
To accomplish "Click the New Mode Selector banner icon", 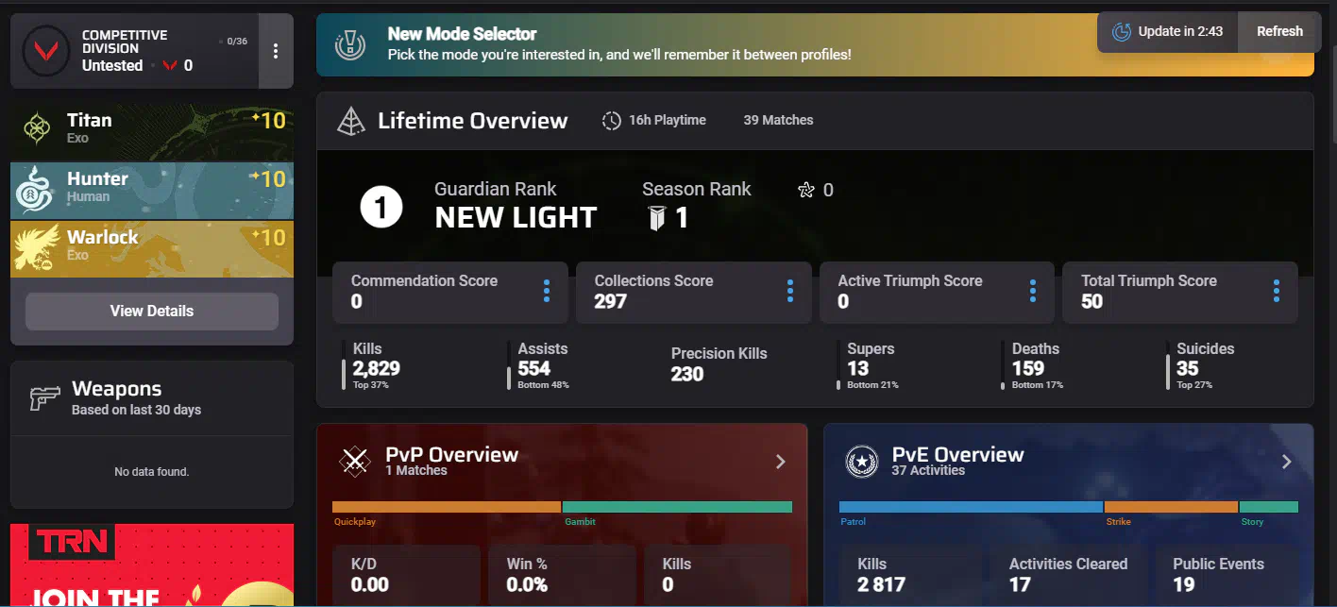I will point(351,44).
